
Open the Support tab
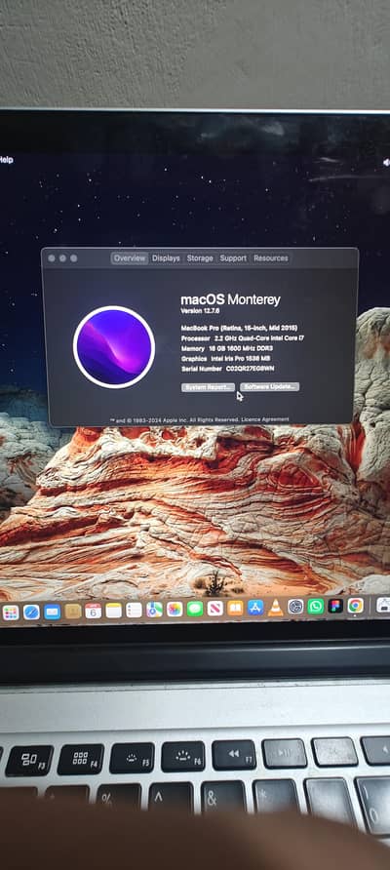click(x=233, y=258)
